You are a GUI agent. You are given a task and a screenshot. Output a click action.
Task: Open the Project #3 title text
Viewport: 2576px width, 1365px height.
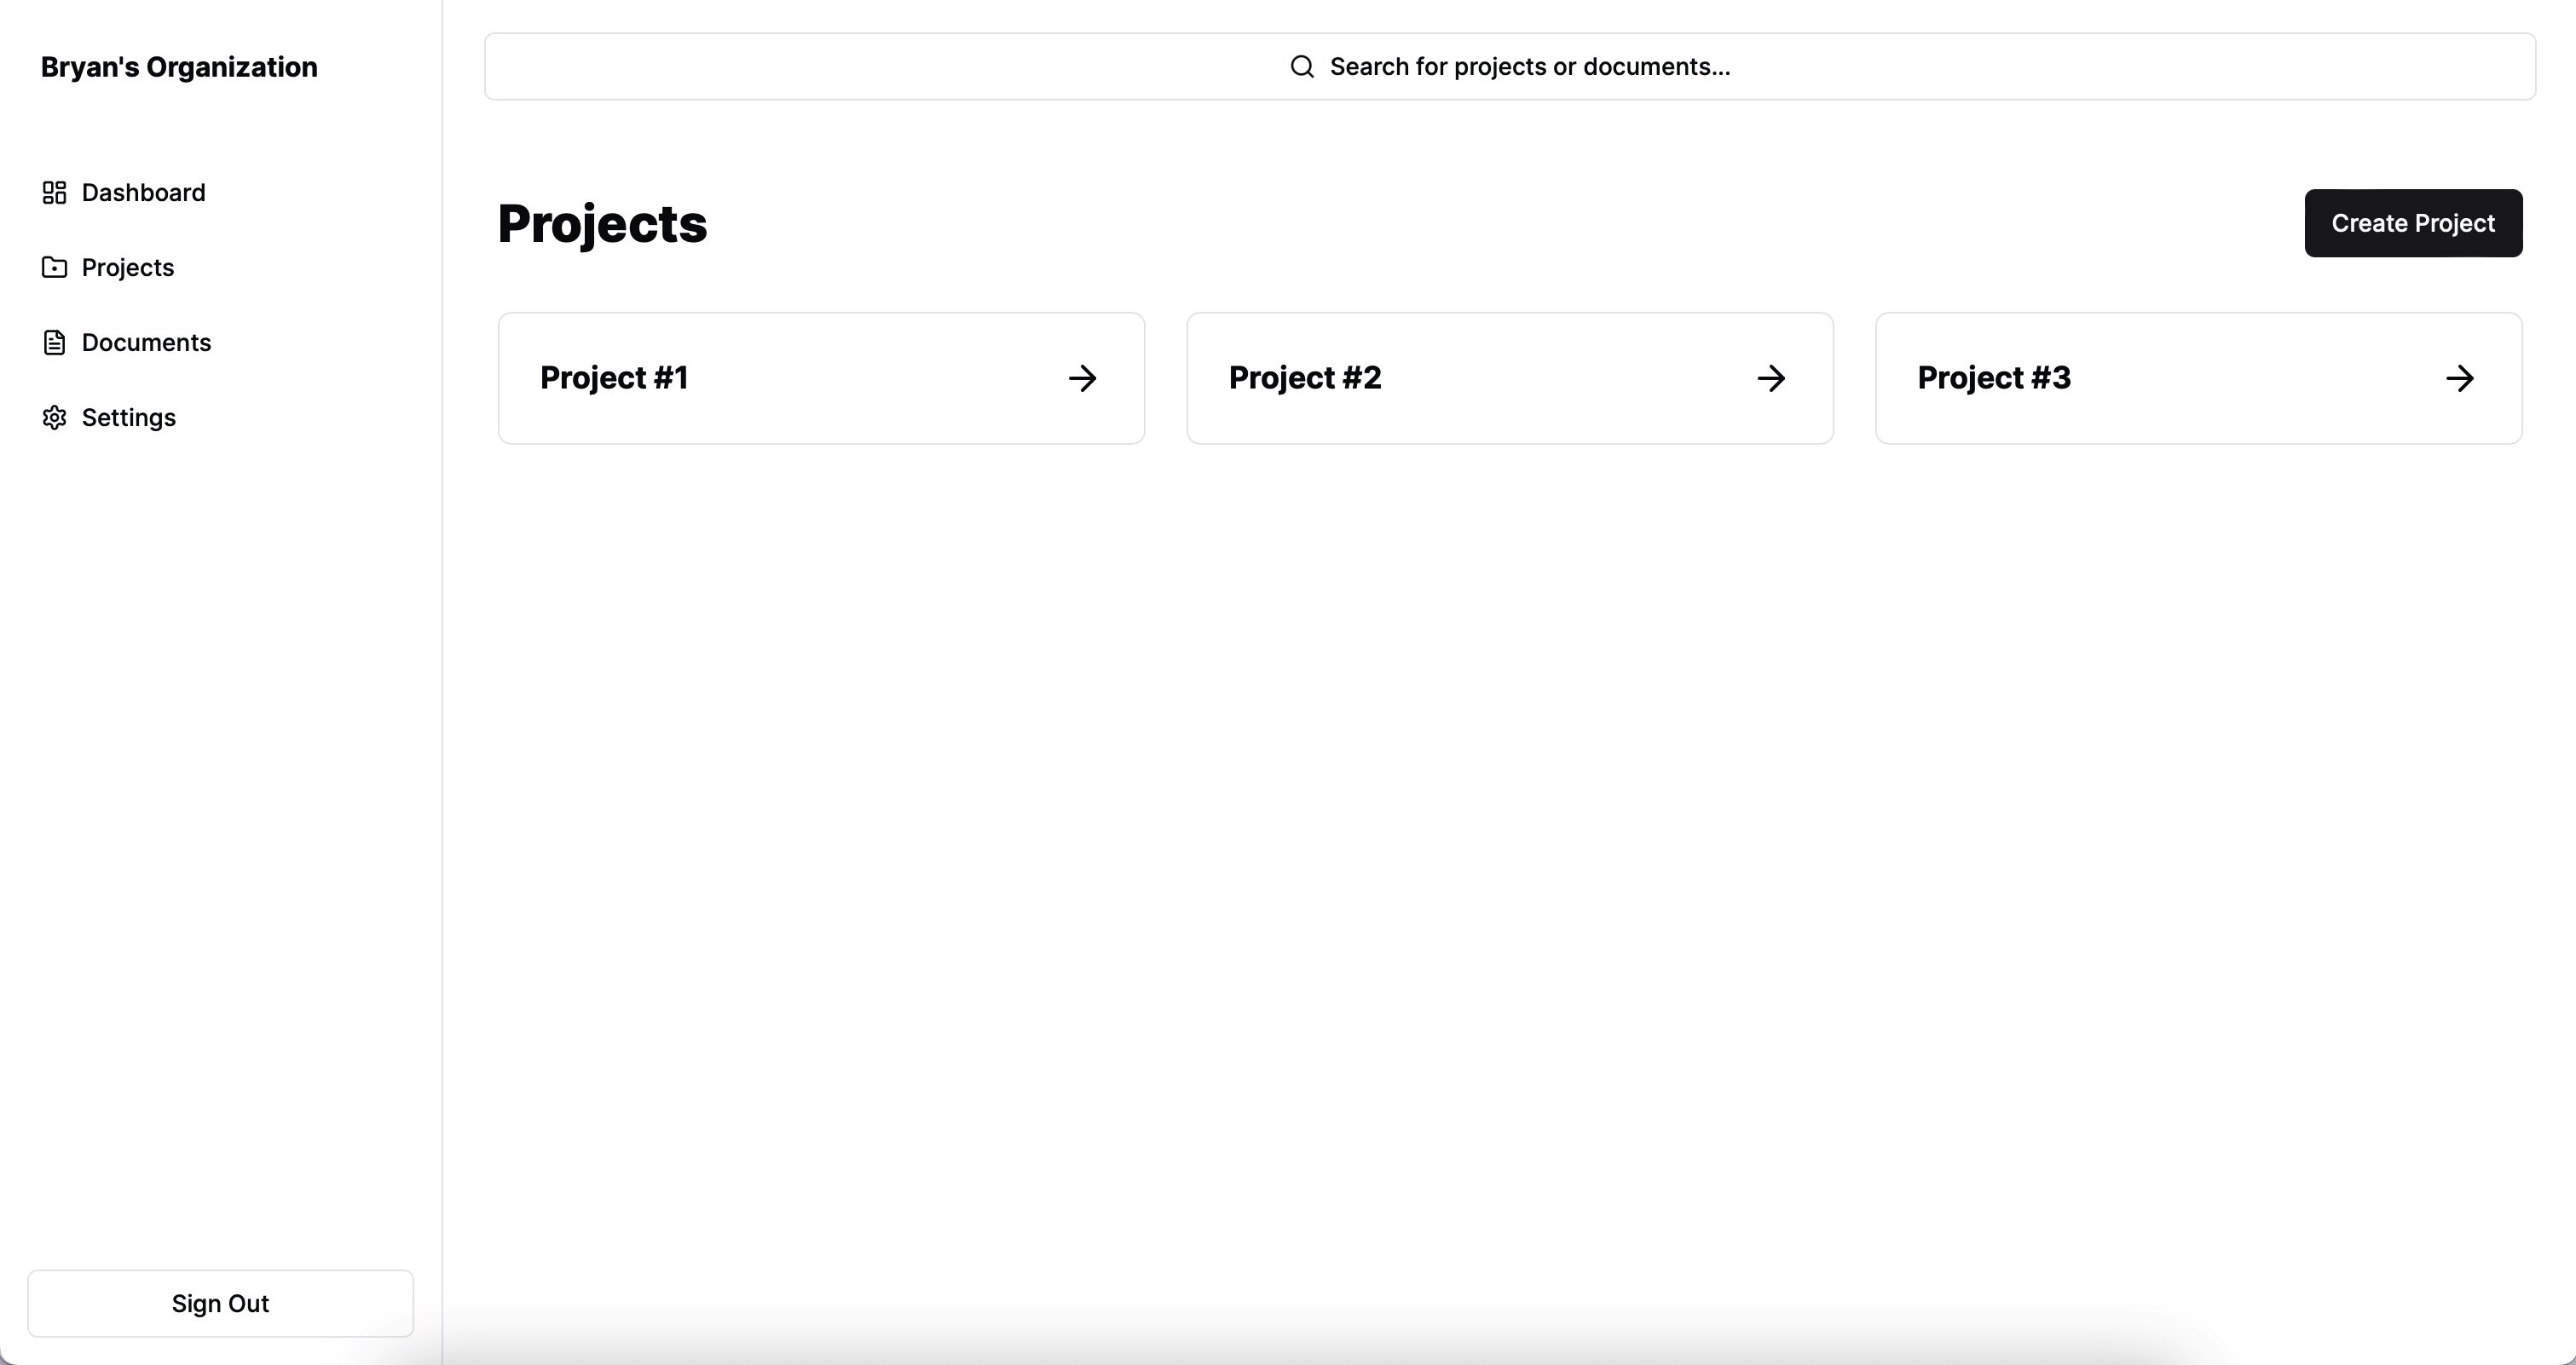tap(1994, 377)
